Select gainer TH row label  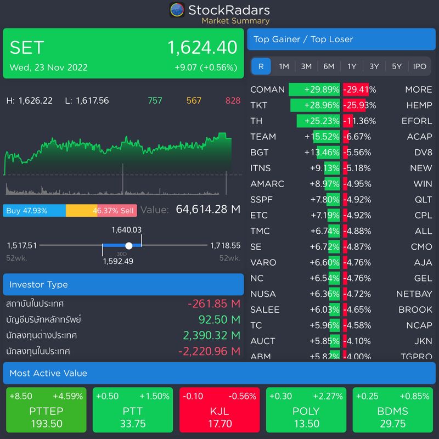click(x=256, y=121)
